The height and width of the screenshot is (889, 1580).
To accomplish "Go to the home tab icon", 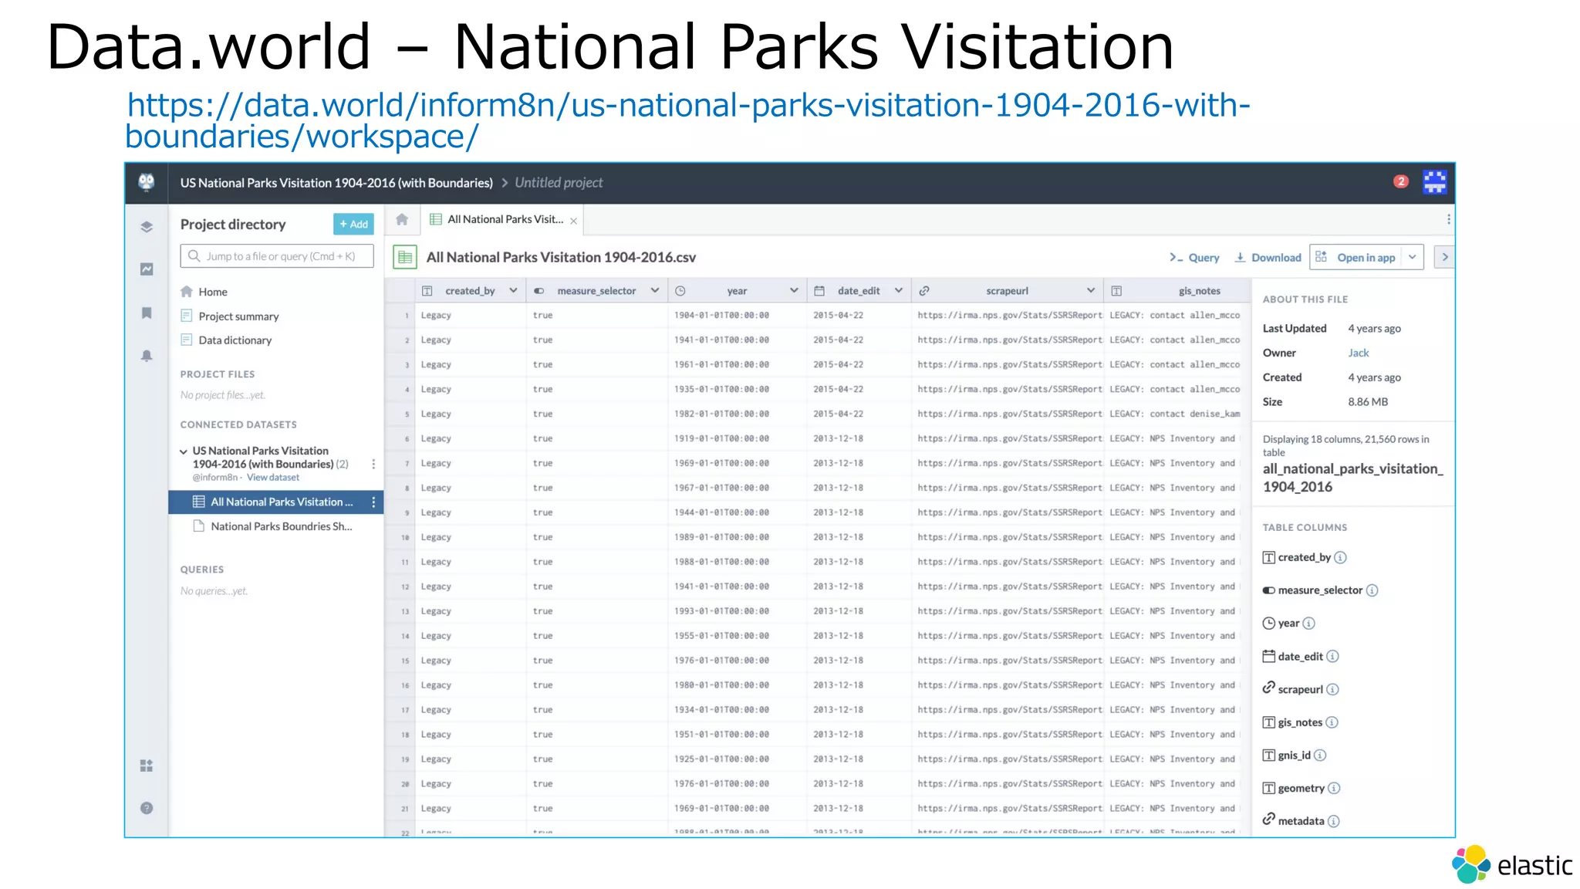I will pos(402,220).
